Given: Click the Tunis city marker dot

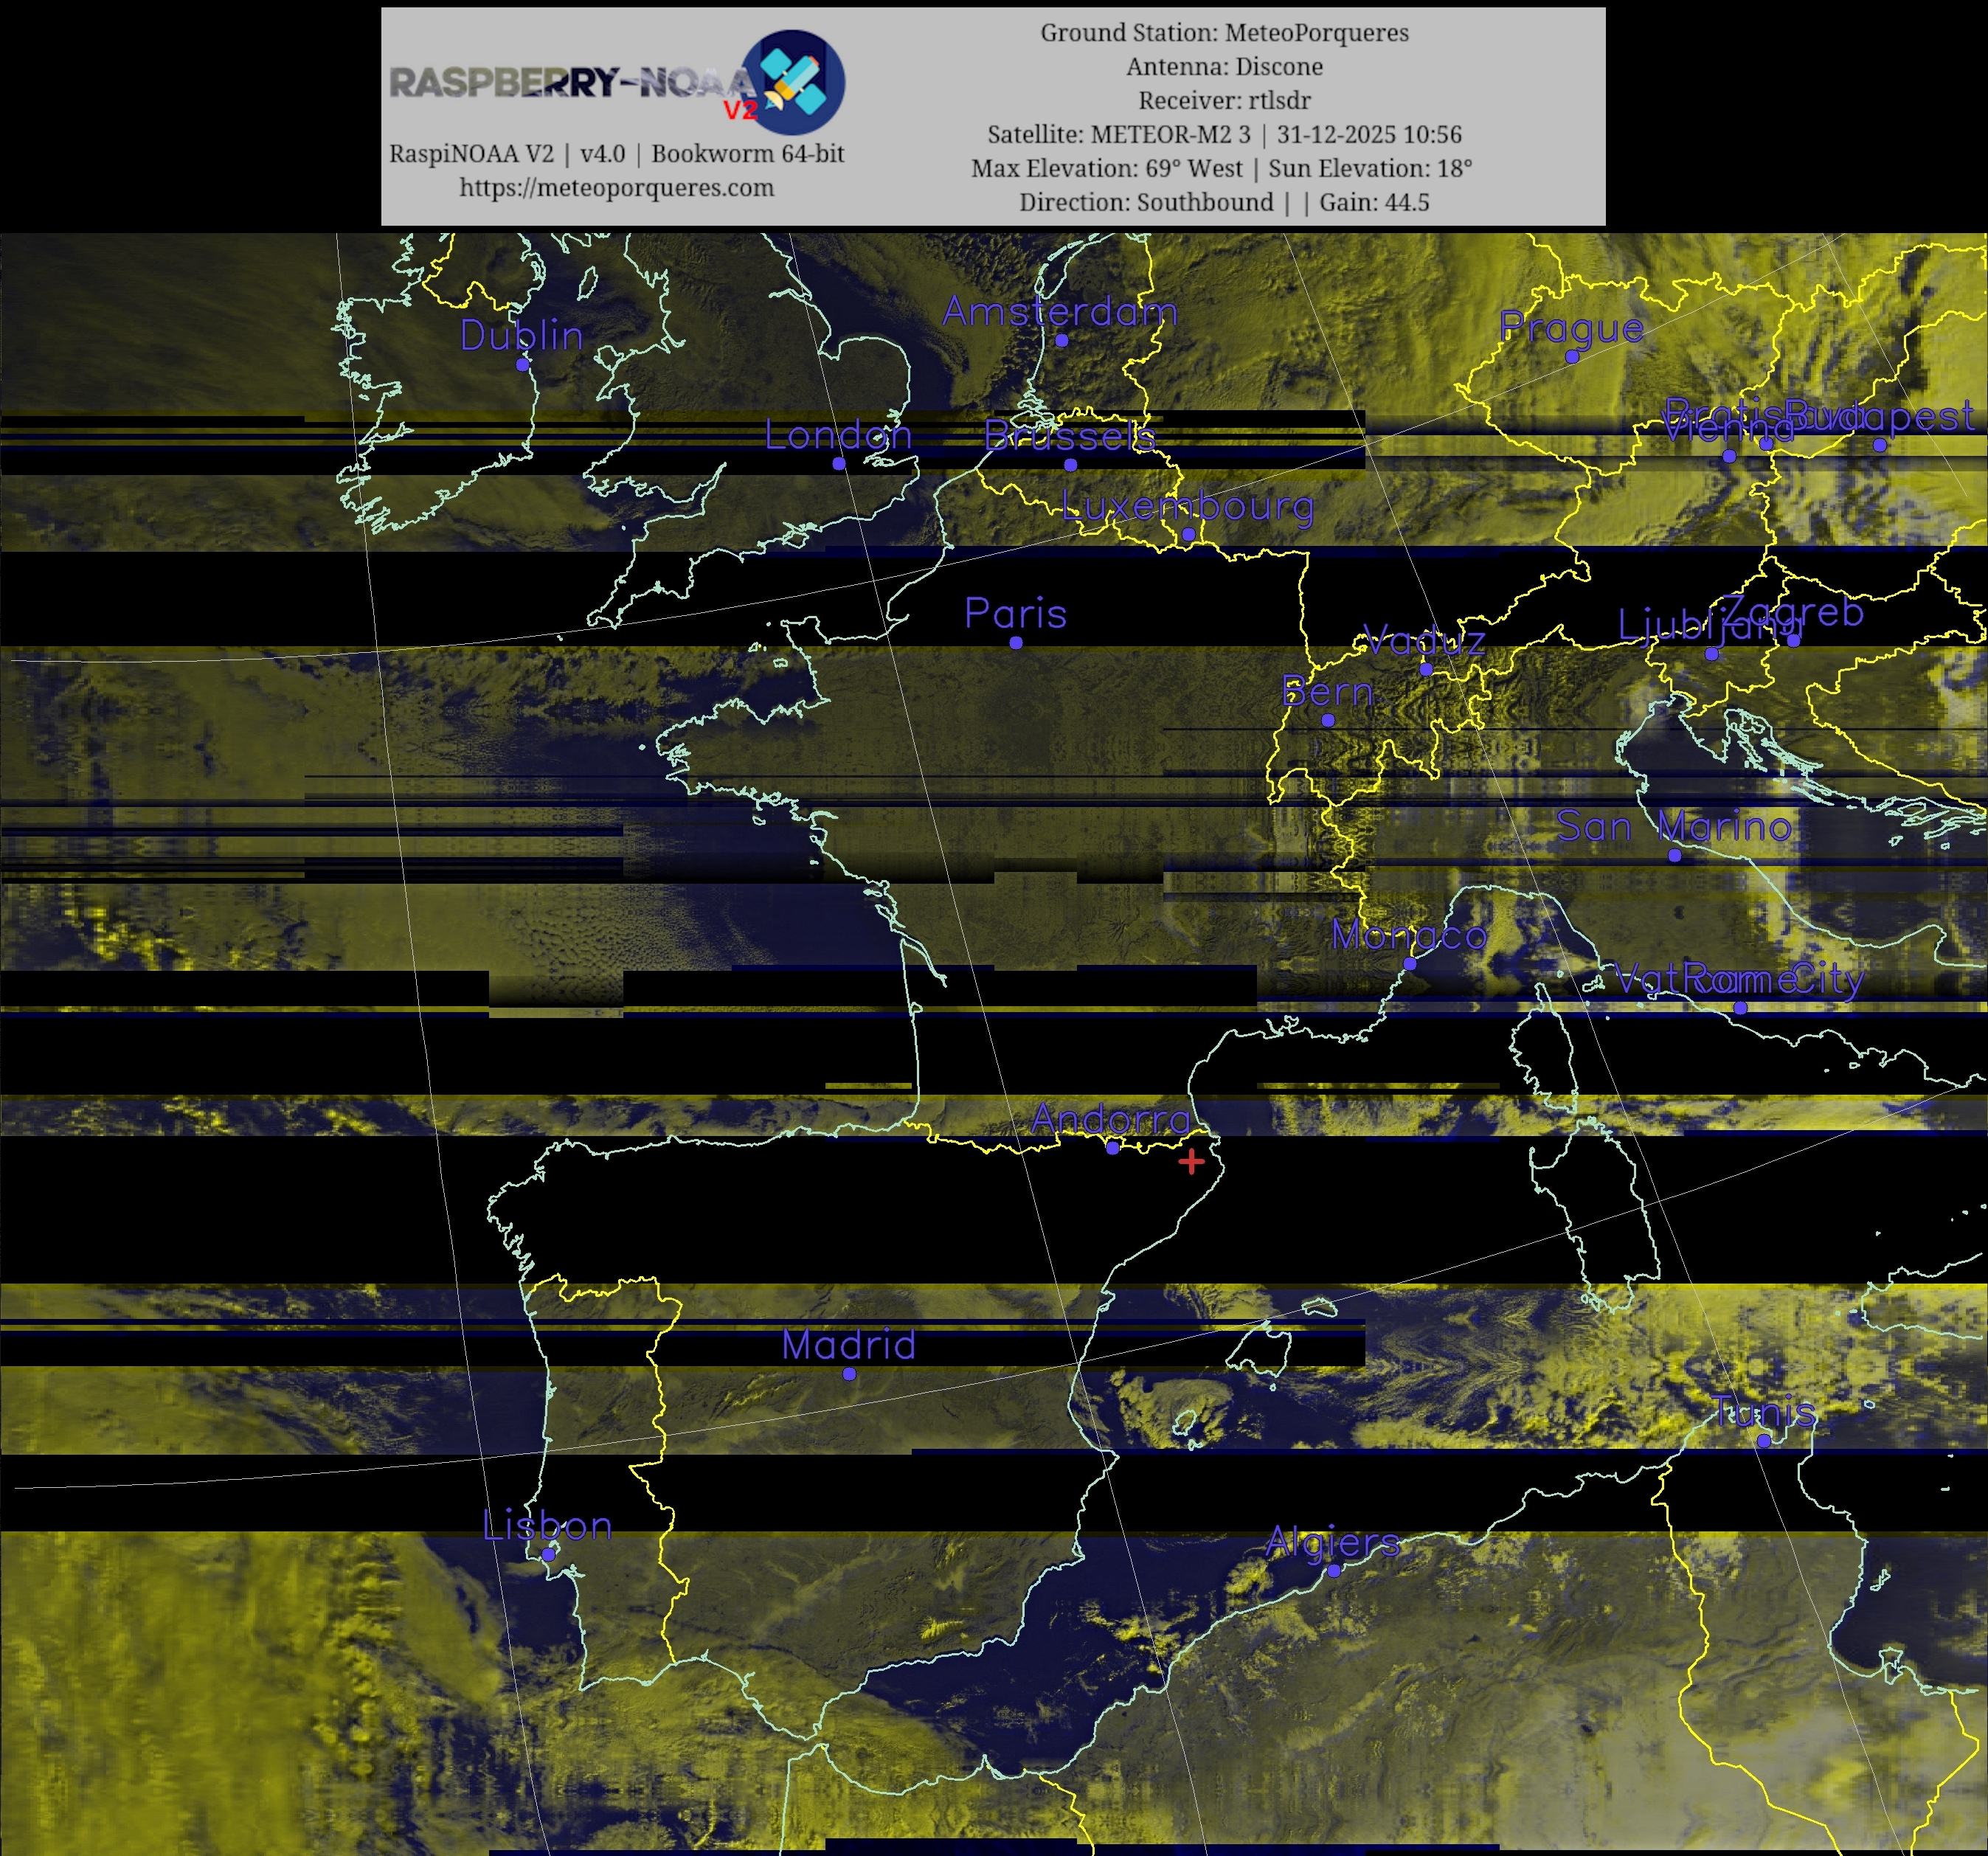Looking at the screenshot, I should 1764,1441.
